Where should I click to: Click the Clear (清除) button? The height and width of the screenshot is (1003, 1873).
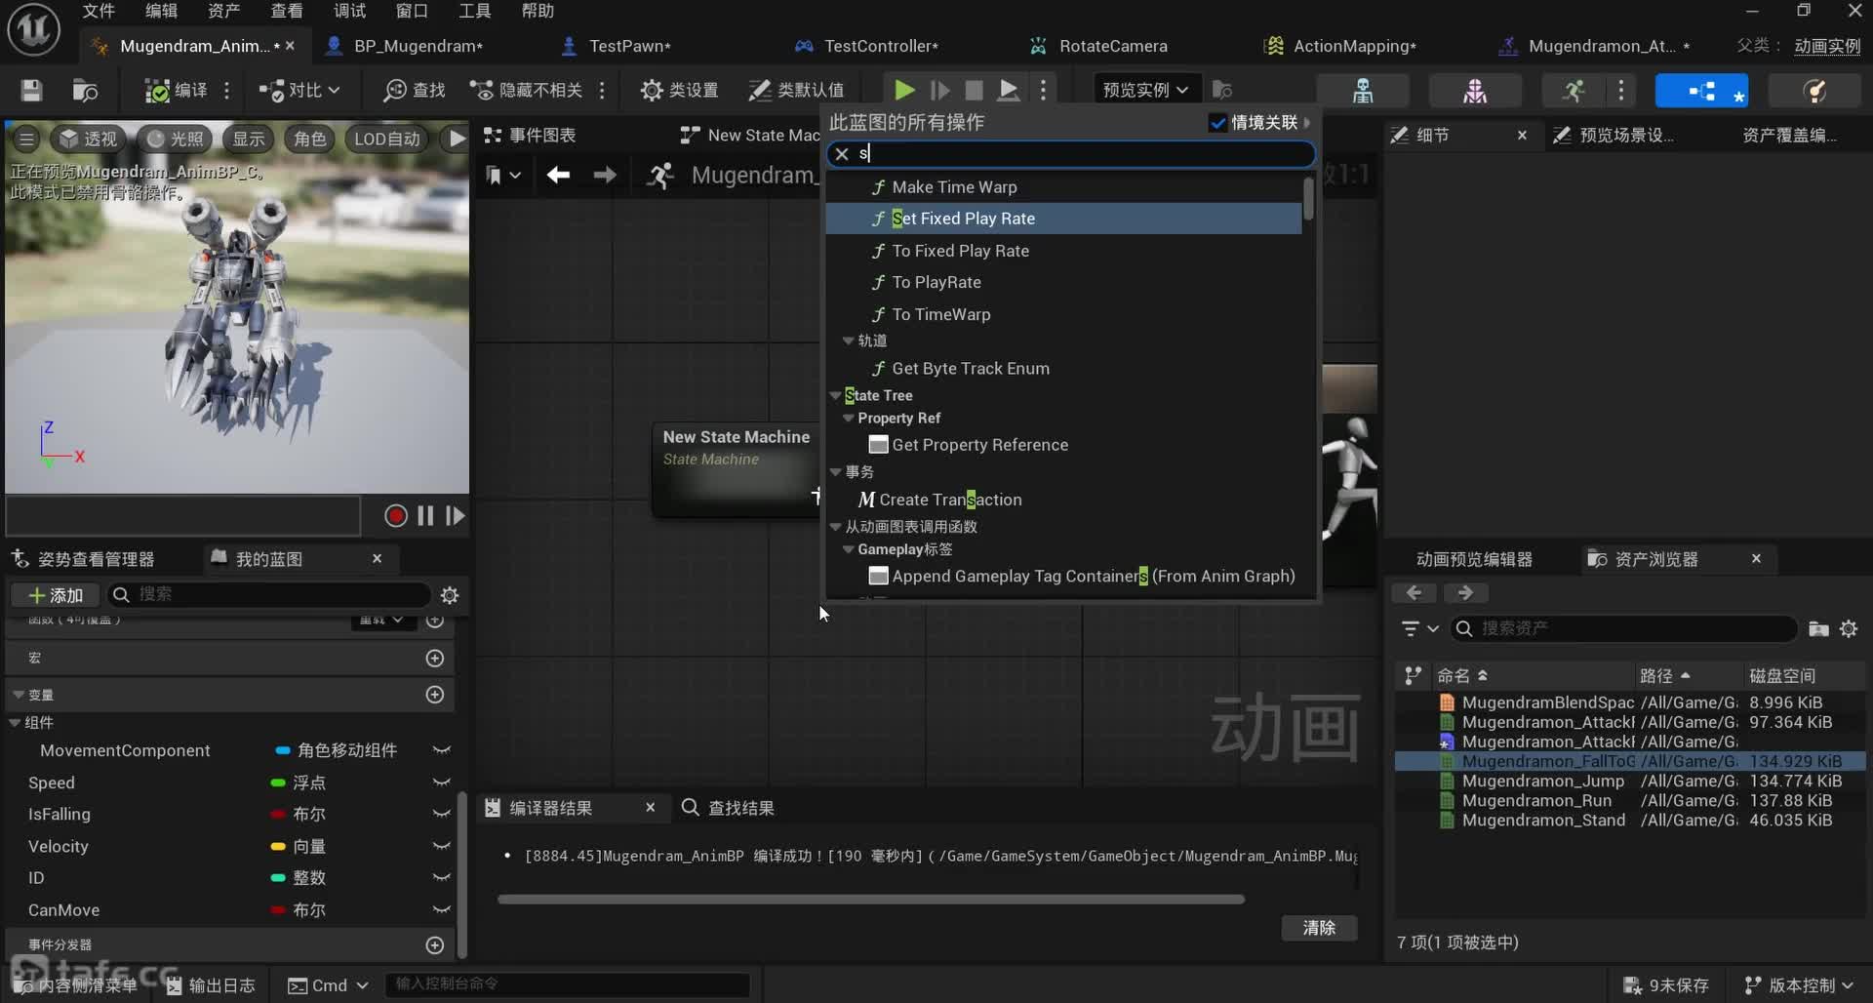1318,927
